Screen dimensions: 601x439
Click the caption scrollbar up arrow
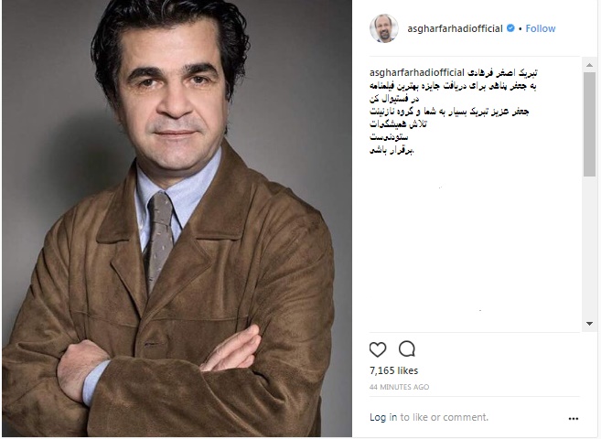(x=589, y=65)
